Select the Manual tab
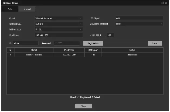 coord(27,9)
